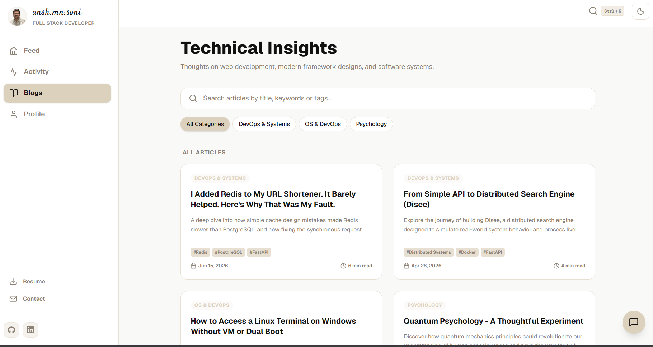Open the Activity page in sidebar
653x347 pixels.
[57, 72]
